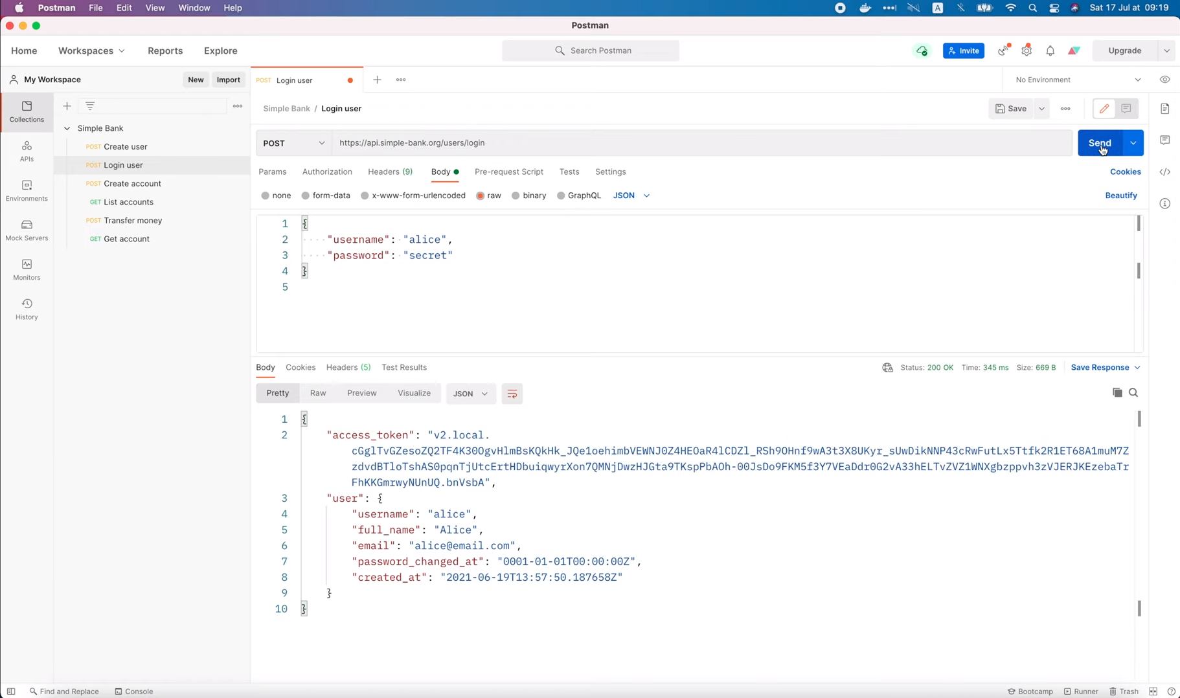
Task: Switch to the Tests tab
Action: (569, 172)
